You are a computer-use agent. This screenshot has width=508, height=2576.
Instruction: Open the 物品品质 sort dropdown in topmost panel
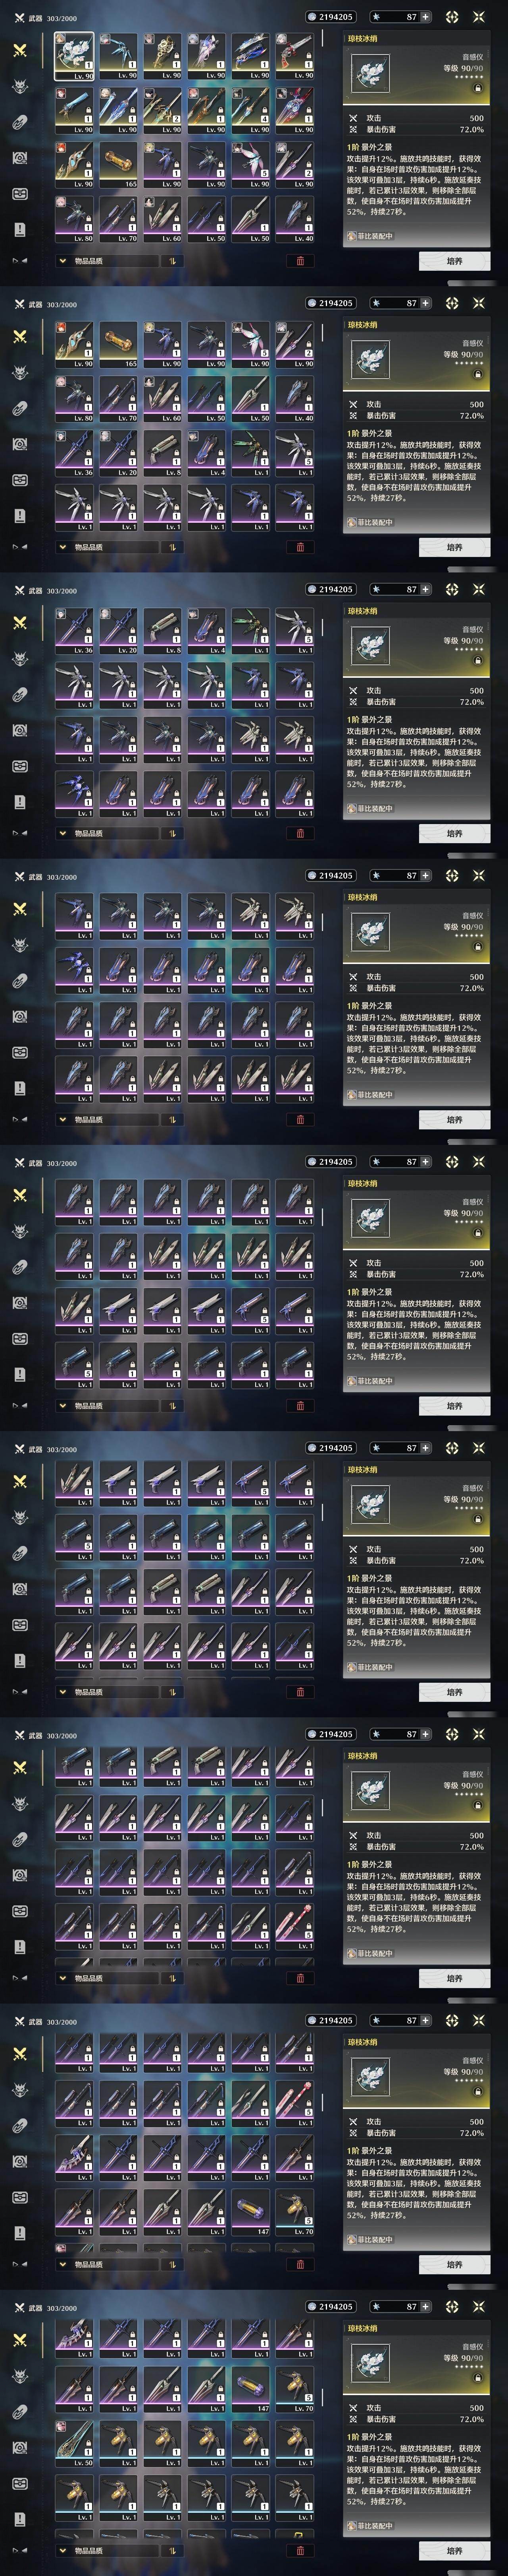click(x=105, y=261)
